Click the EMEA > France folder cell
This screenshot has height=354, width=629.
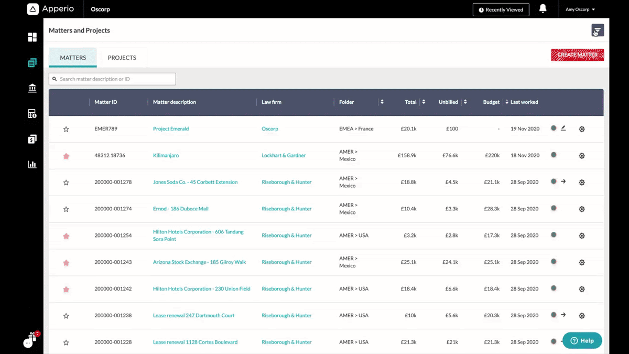point(356,128)
